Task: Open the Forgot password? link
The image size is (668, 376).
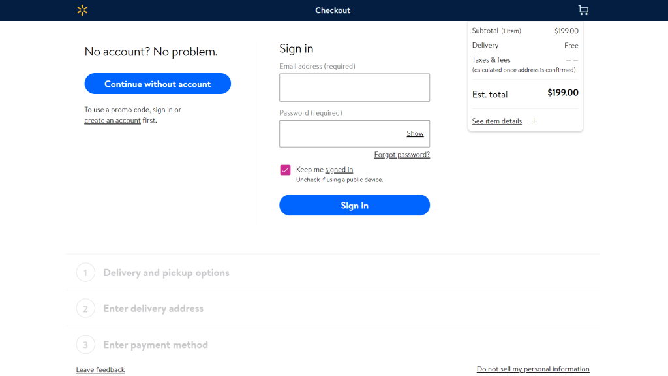Action: click(402, 155)
